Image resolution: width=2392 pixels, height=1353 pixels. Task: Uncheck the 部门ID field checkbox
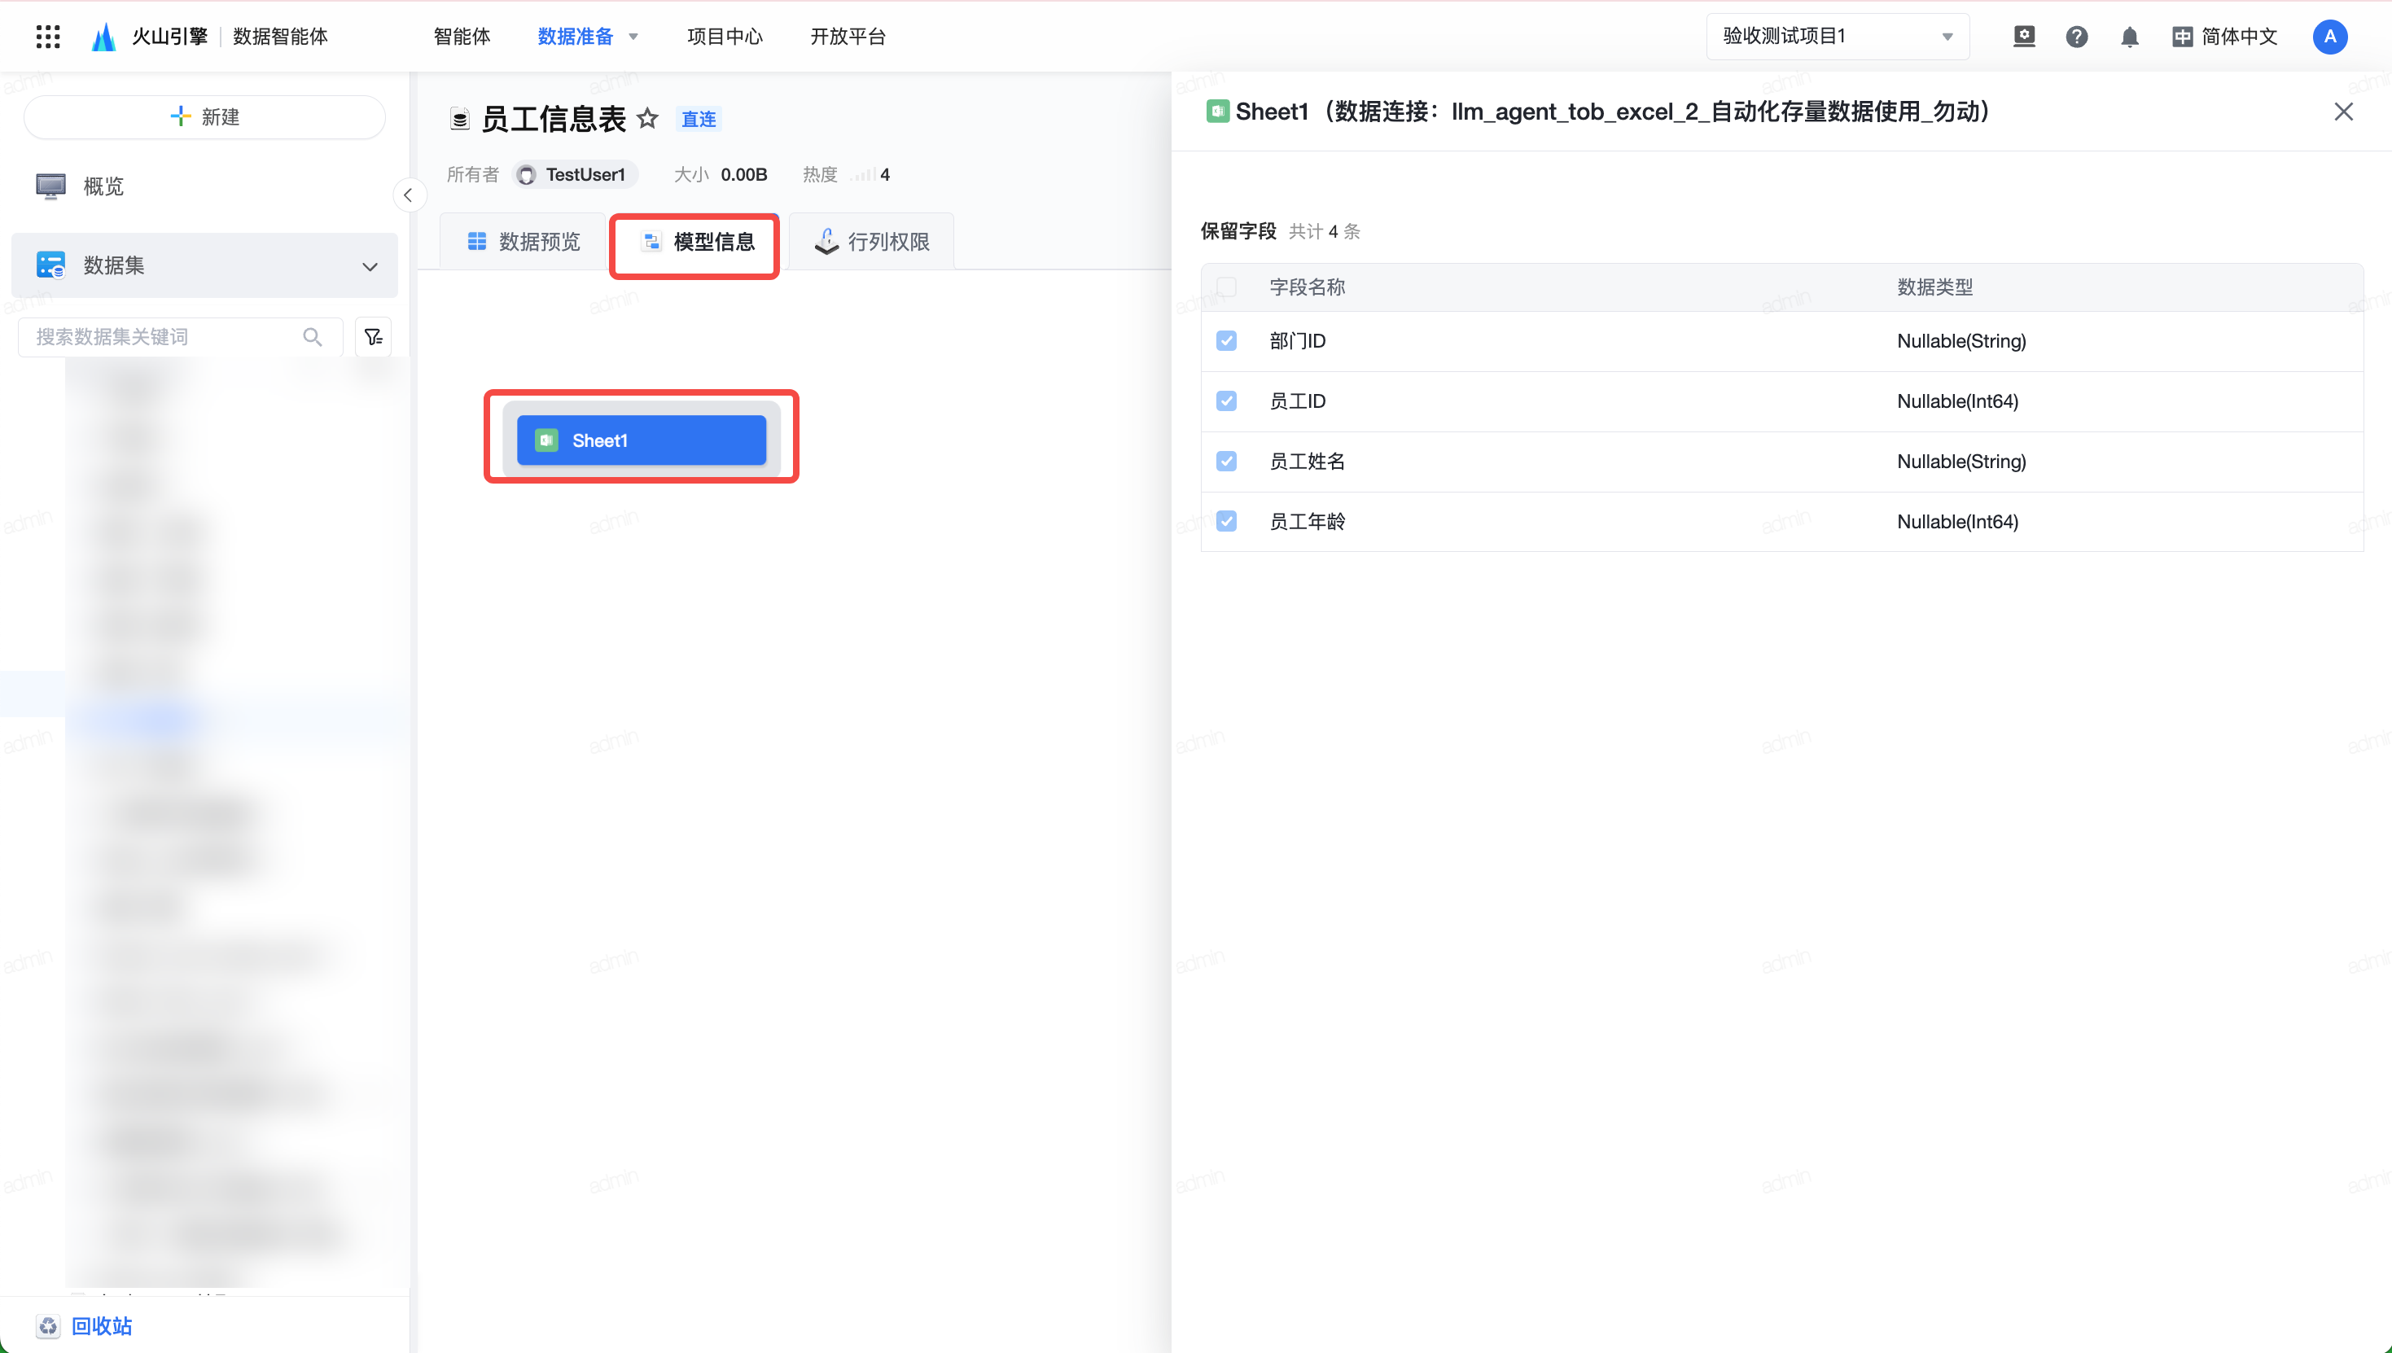(x=1226, y=341)
